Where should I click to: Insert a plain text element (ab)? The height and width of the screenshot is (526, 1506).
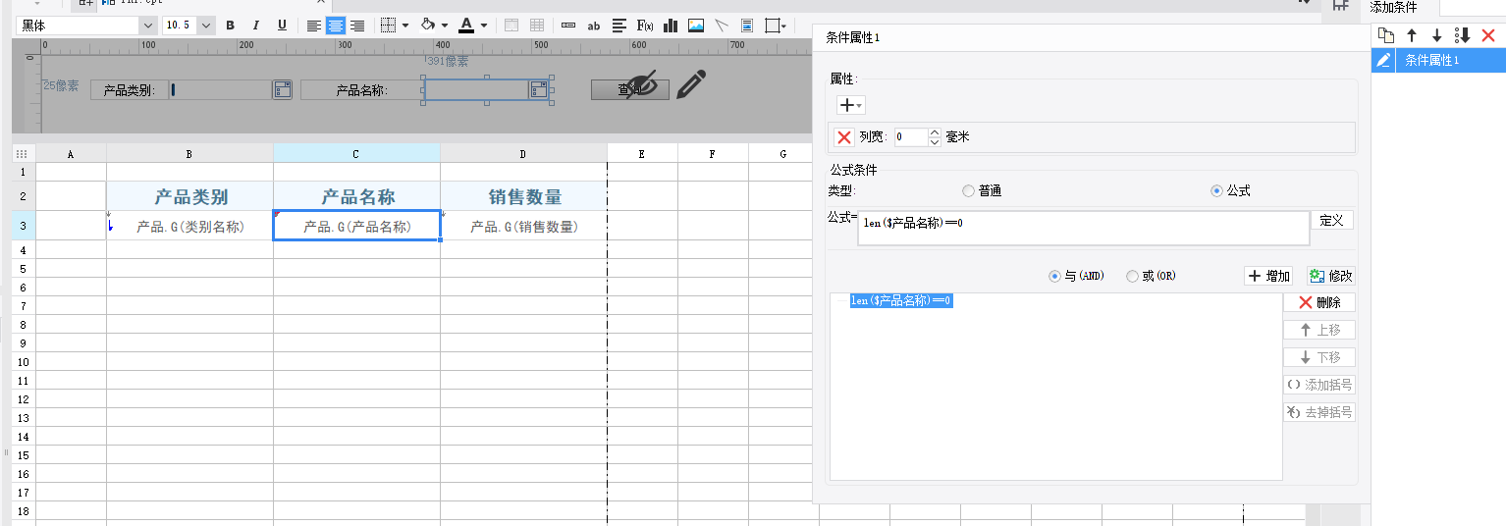[594, 26]
